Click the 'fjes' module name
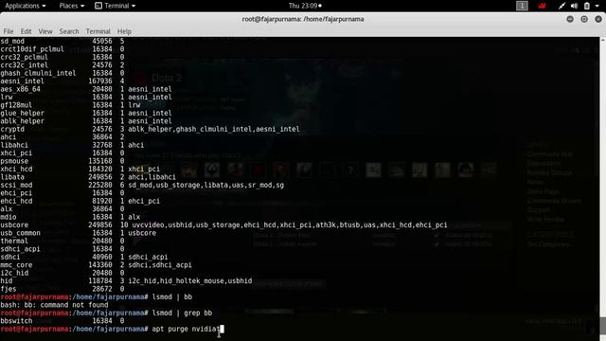The height and width of the screenshot is (341, 606). point(9,289)
